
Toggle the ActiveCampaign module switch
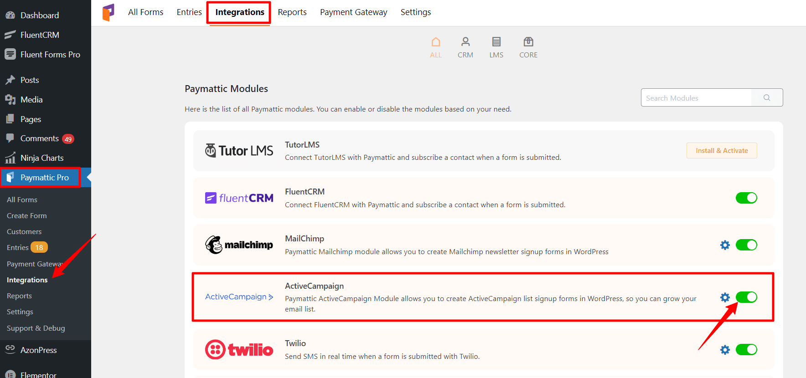(x=746, y=297)
